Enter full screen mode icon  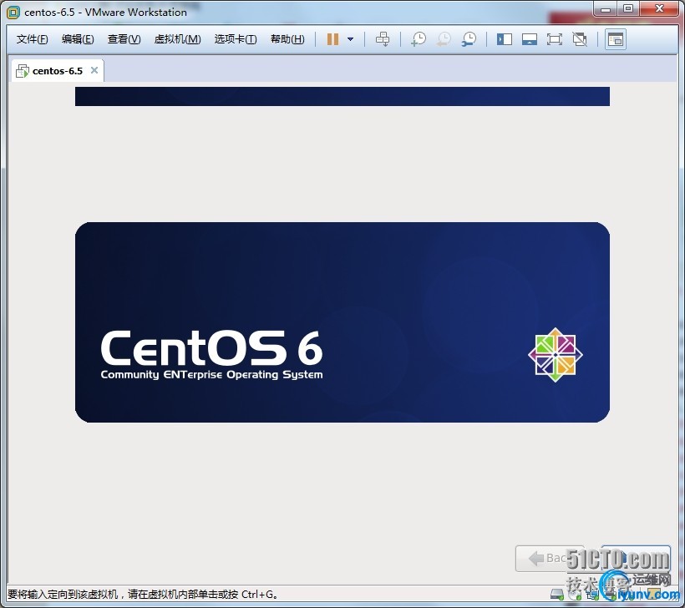coord(555,39)
